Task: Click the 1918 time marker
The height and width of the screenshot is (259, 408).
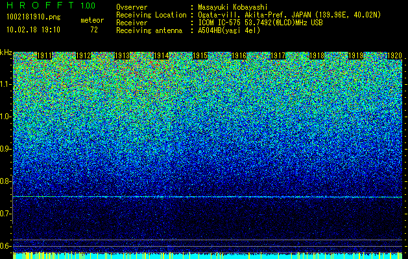Action: click(x=317, y=56)
